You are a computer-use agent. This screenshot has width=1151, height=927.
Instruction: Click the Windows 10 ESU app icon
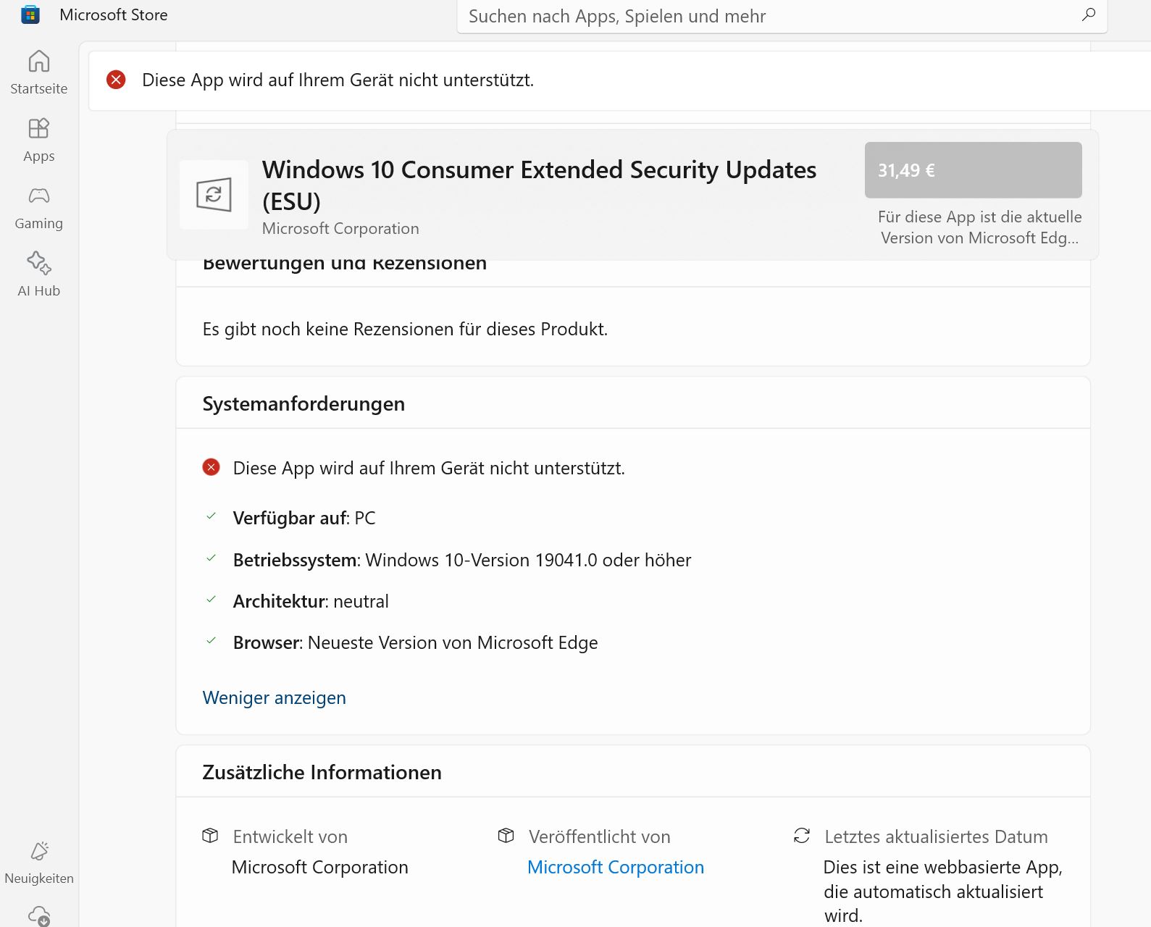214,195
